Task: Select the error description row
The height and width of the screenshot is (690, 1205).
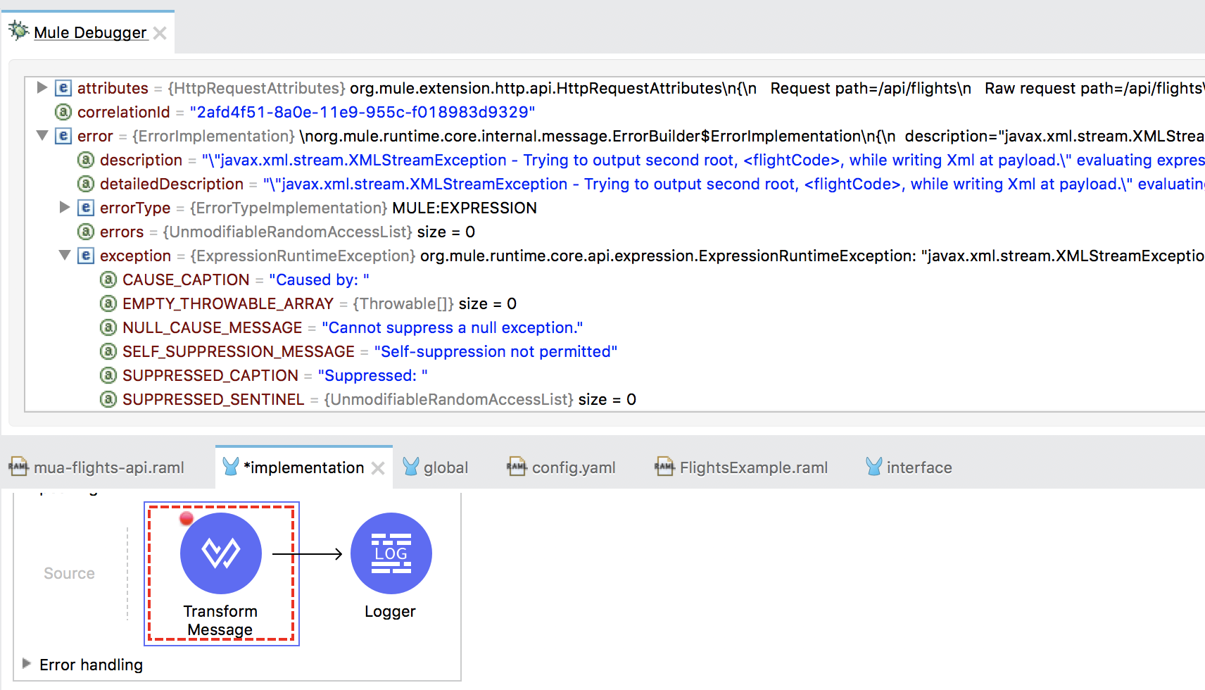Action: [652, 160]
